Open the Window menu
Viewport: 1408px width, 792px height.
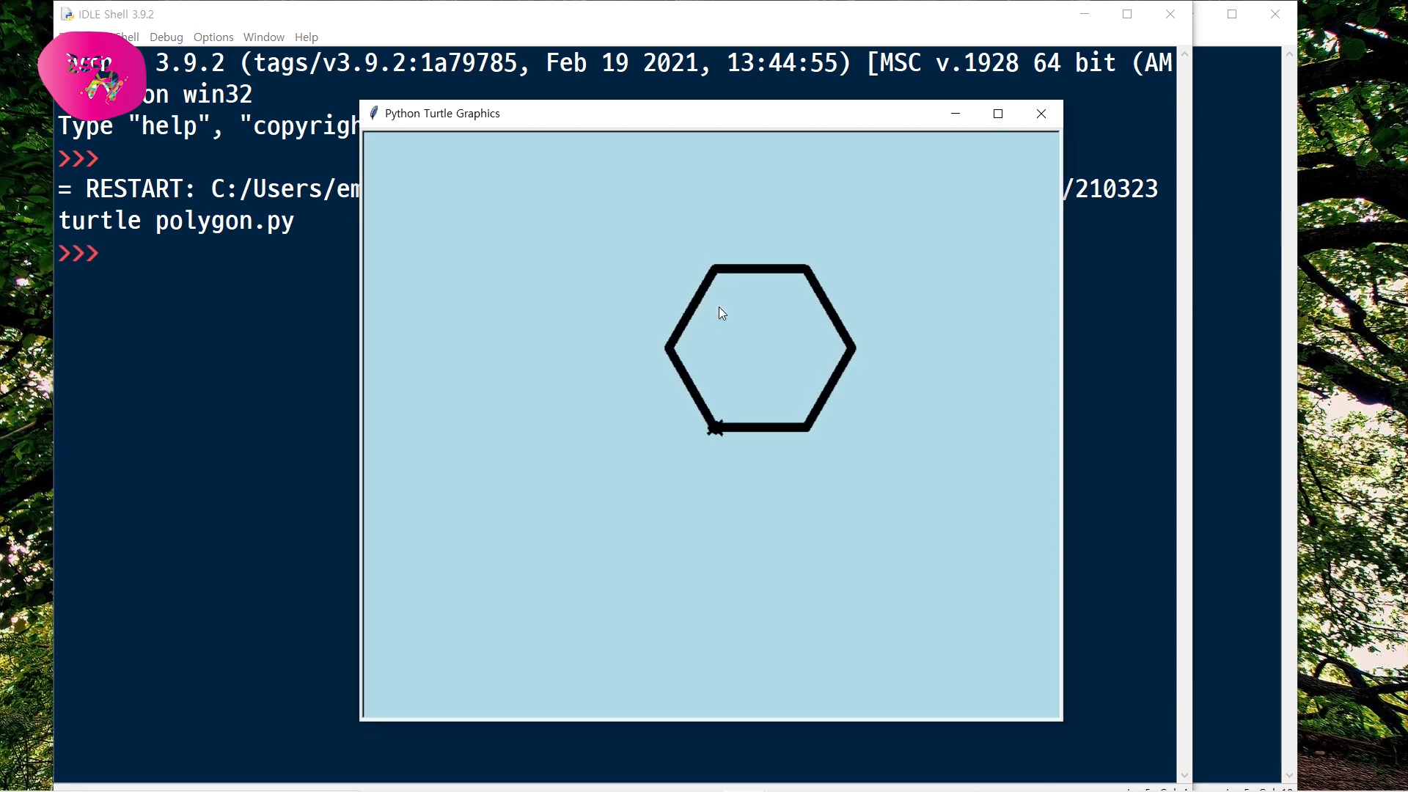tap(263, 37)
